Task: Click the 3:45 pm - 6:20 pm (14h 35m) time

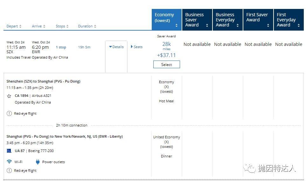Action: [x=30, y=143]
